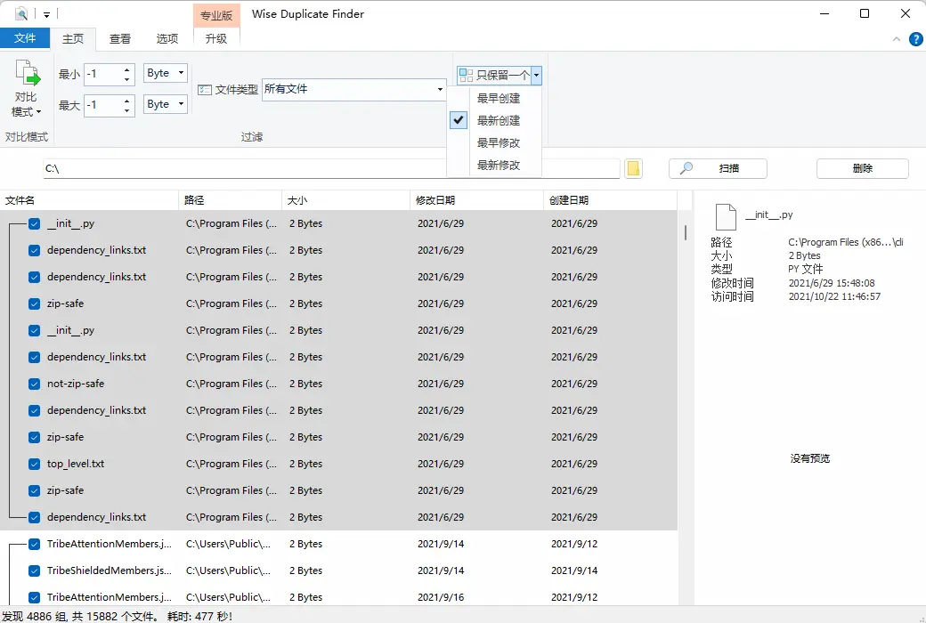The height and width of the screenshot is (623, 926).
Task: Increase the 最小 size spinner value
Action: coord(127,69)
